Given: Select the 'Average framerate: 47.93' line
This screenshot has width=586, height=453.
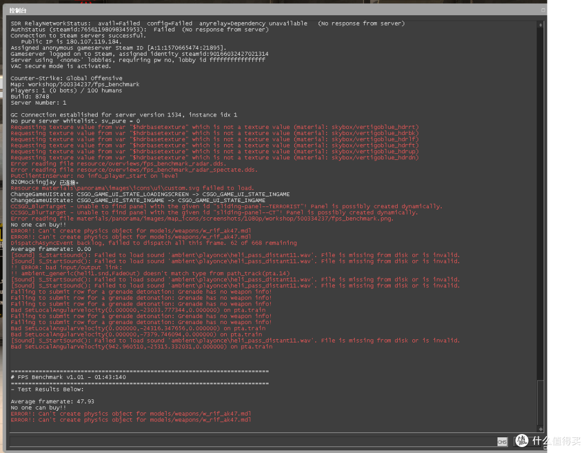Looking at the screenshot, I should click(52, 402).
